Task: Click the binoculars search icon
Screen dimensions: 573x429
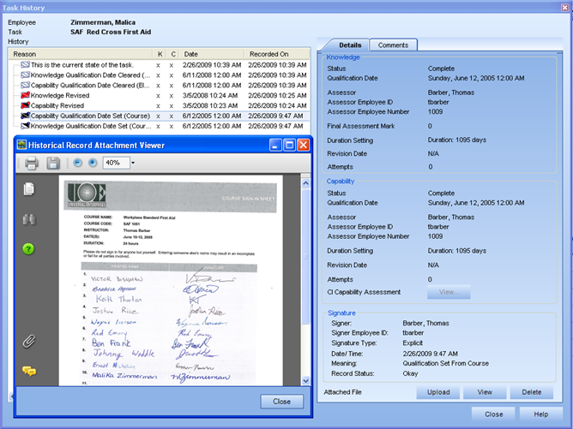Action: (x=29, y=219)
